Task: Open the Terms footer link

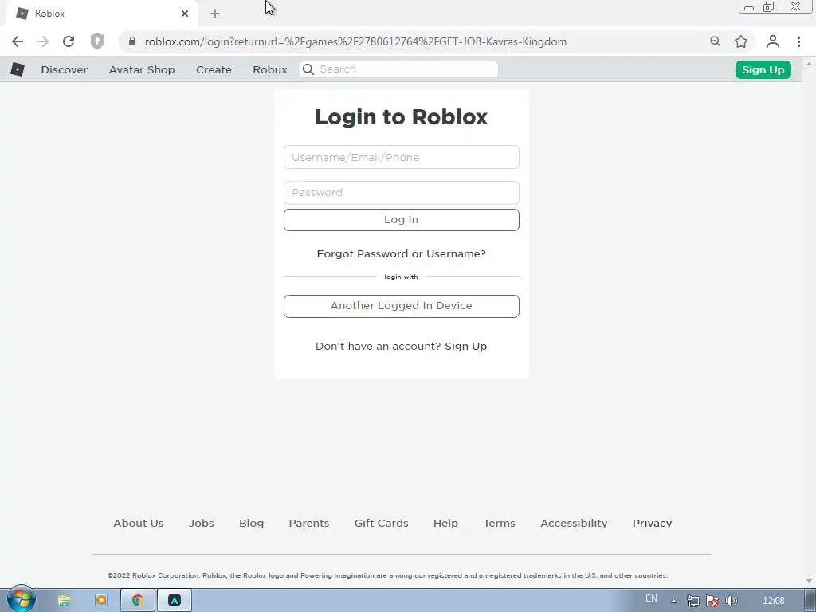Action: [499, 523]
